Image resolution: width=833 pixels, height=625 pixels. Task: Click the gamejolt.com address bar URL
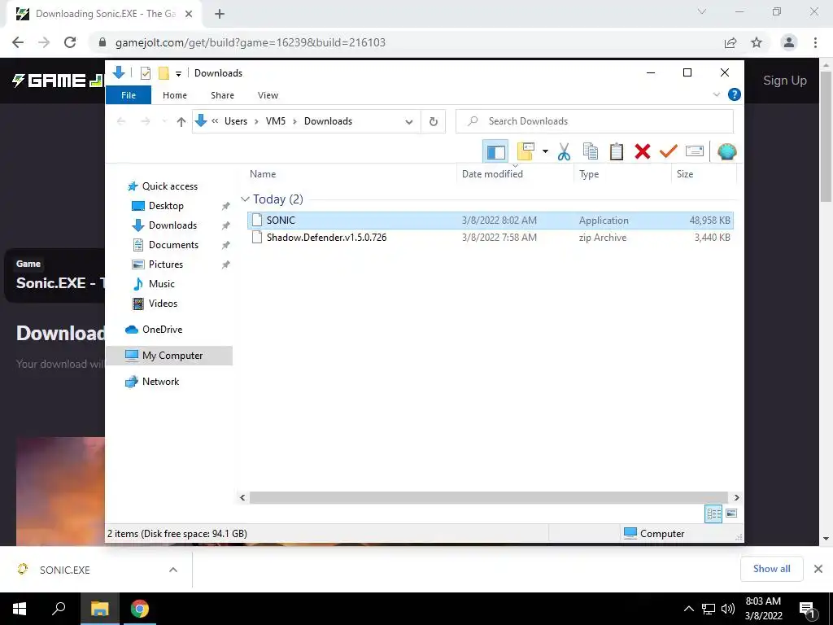click(x=251, y=42)
